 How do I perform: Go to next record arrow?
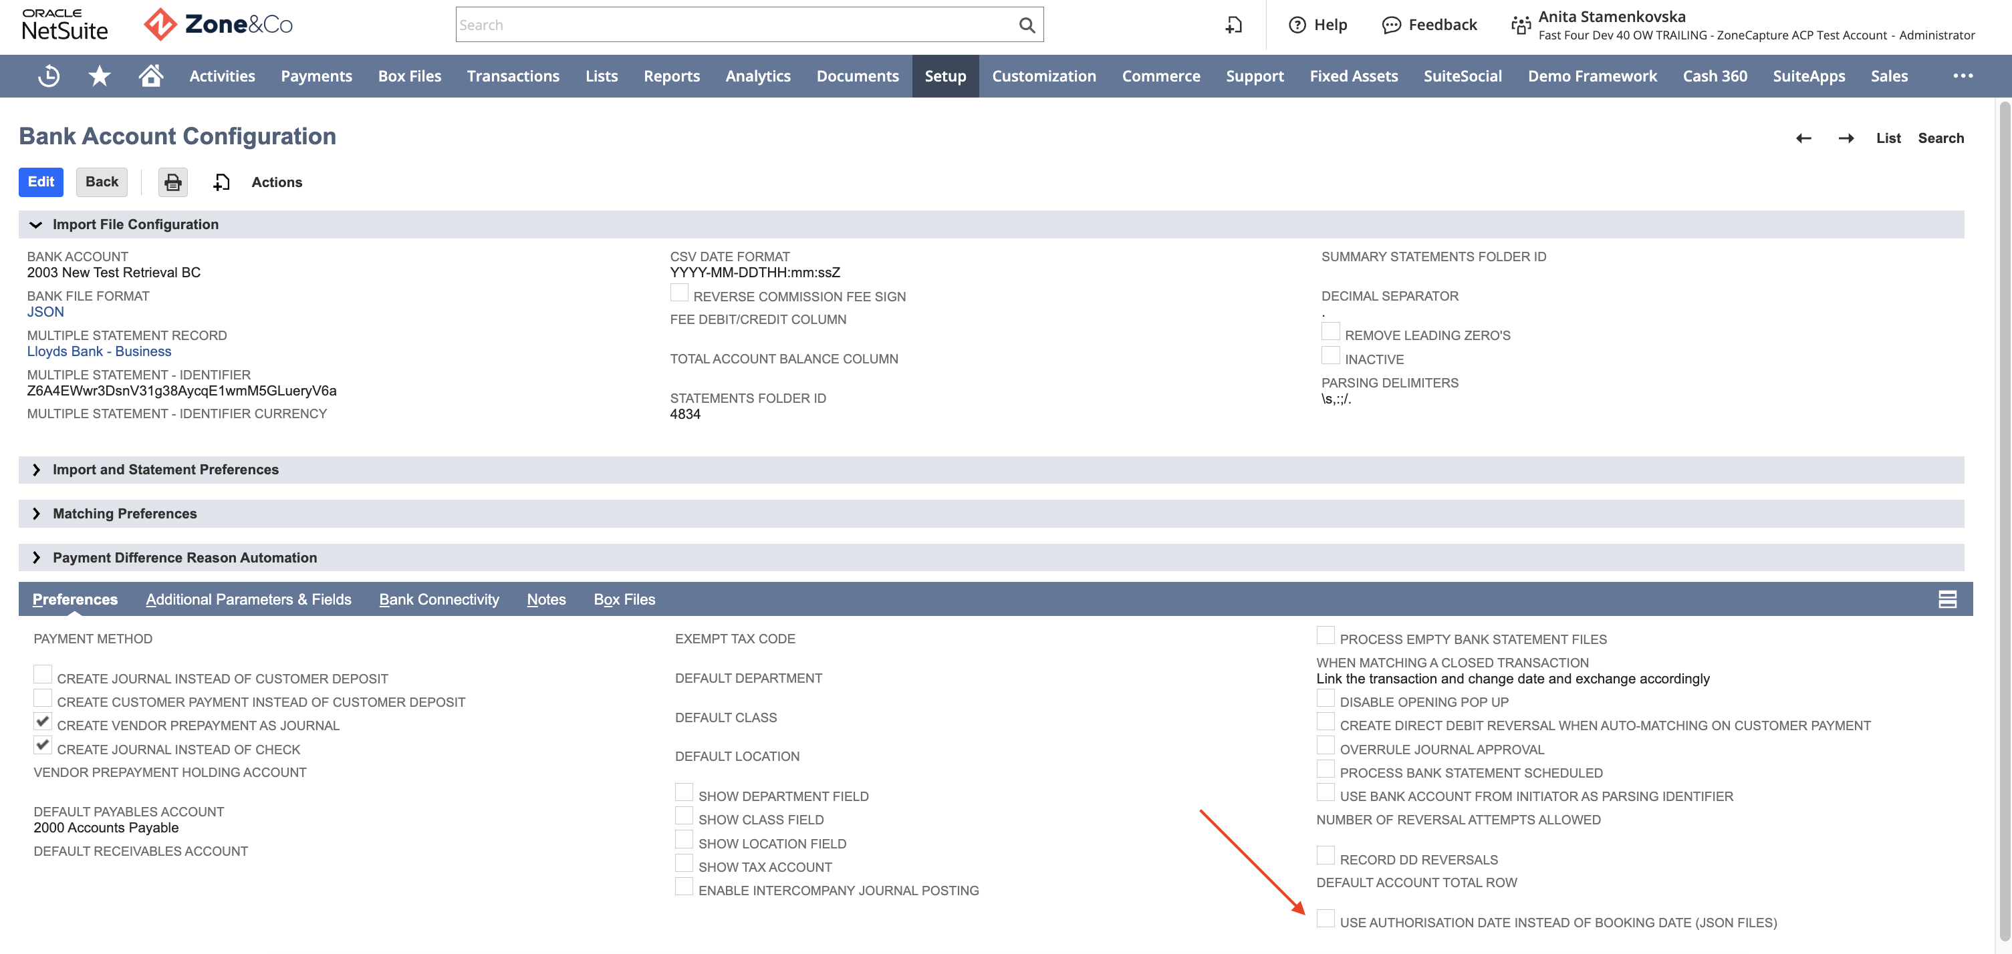[1846, 138]
